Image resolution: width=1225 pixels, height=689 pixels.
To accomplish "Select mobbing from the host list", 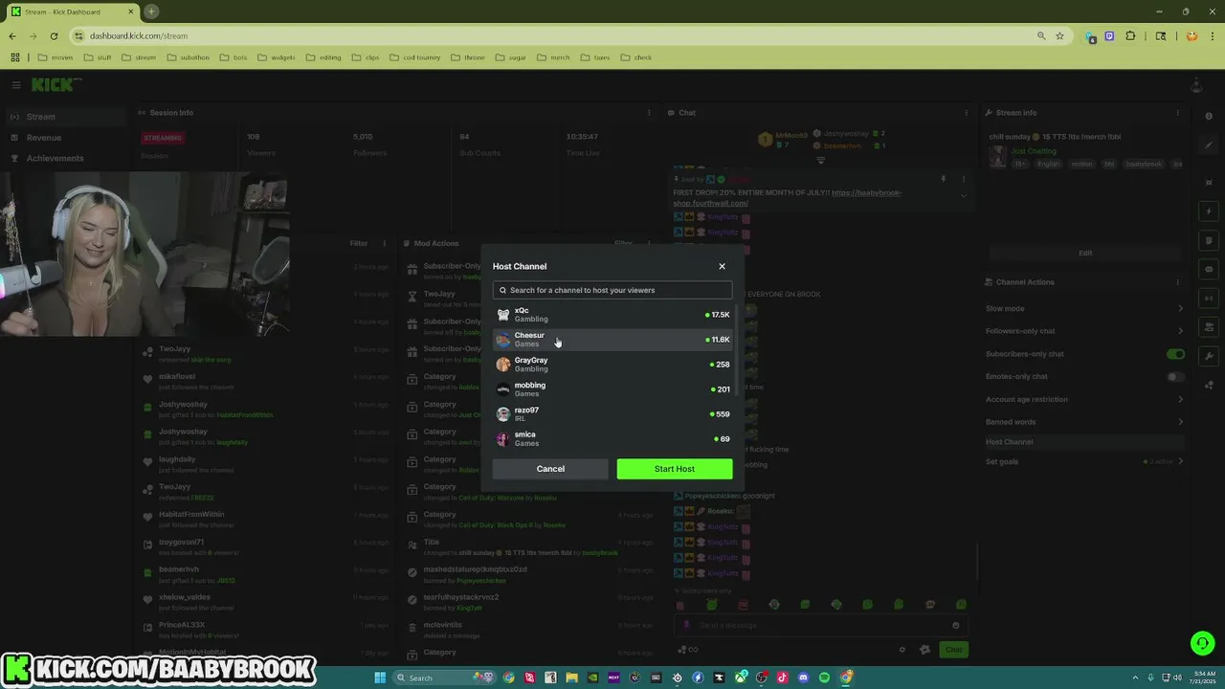I will click(612, 389).
